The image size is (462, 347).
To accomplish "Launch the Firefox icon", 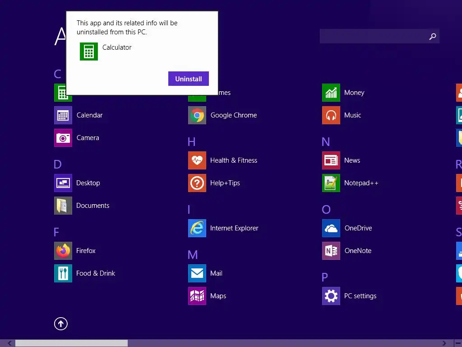I will click(x=63, y=250).
